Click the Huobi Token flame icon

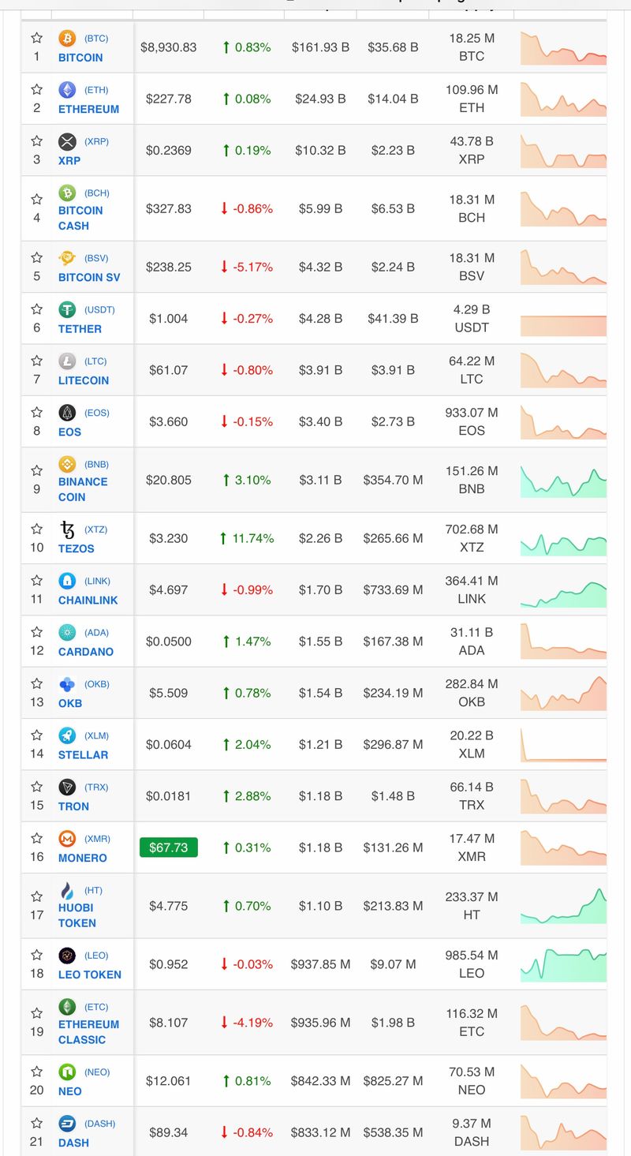pos(67,890)
